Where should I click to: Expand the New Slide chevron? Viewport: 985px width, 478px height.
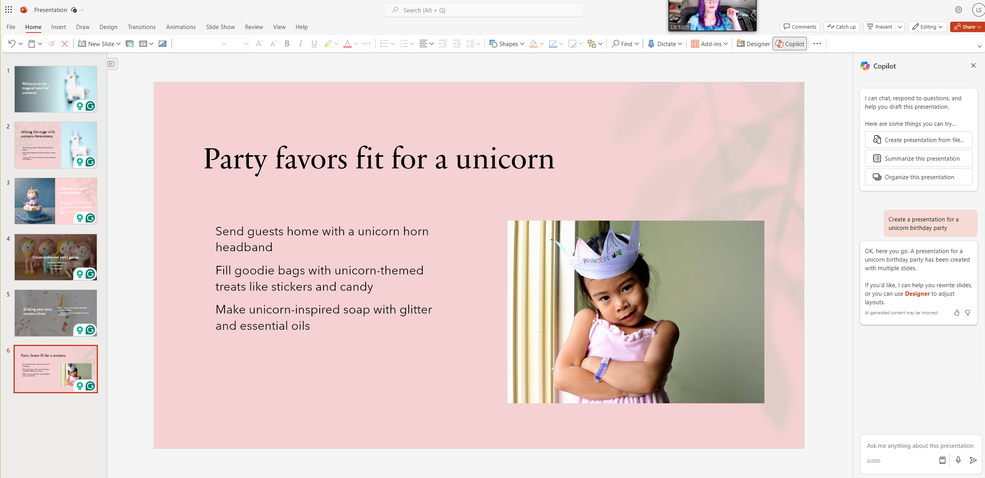[x=118, y=43]
